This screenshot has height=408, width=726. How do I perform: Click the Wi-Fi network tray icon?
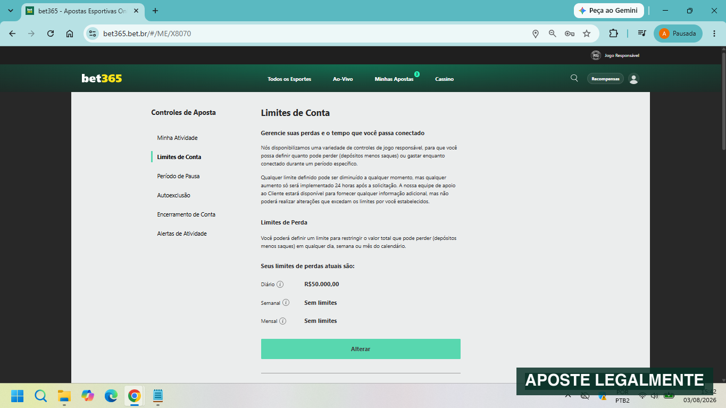(642, 396)
